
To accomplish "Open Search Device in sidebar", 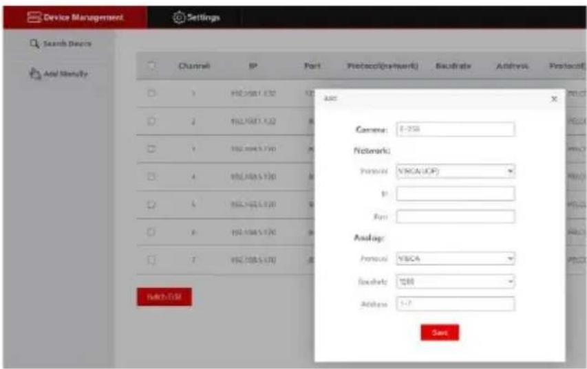I will tap(61, 44).
